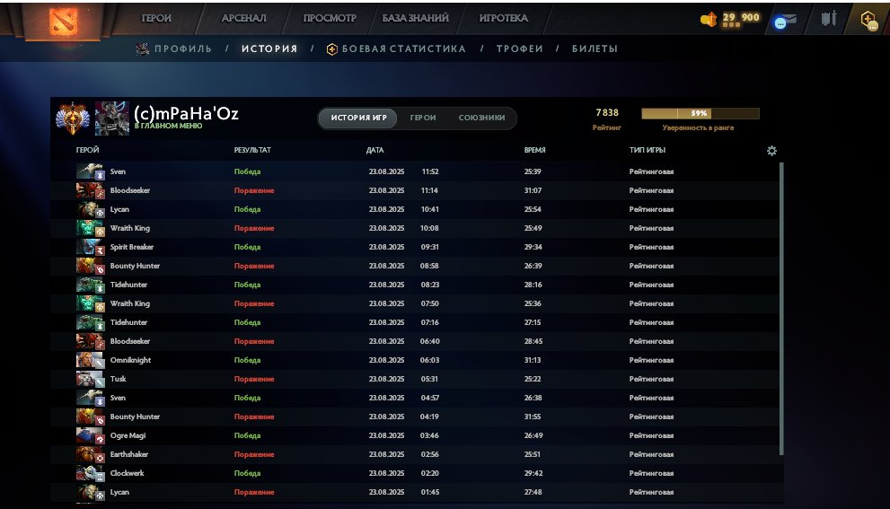890x509 pixels.
Task: Open match history settings gear
Action: (771, 151)
